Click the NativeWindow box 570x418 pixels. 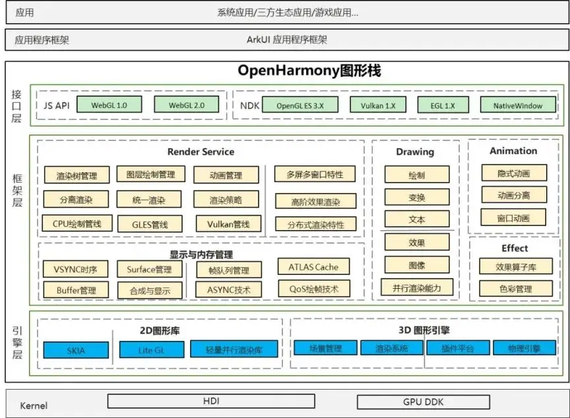click(x=518, y=105)
